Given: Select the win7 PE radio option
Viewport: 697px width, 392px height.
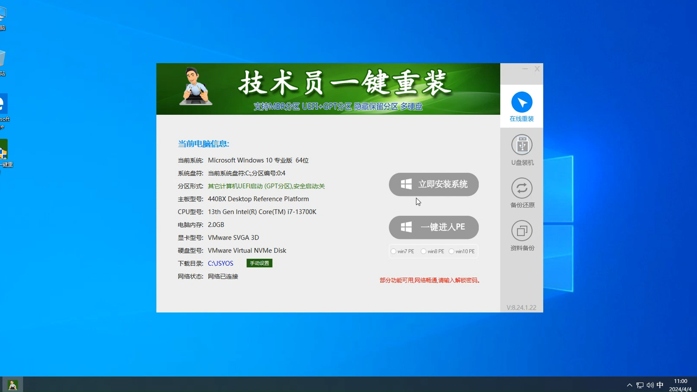Looking at the screenshot, I should [x=402, y=251].
